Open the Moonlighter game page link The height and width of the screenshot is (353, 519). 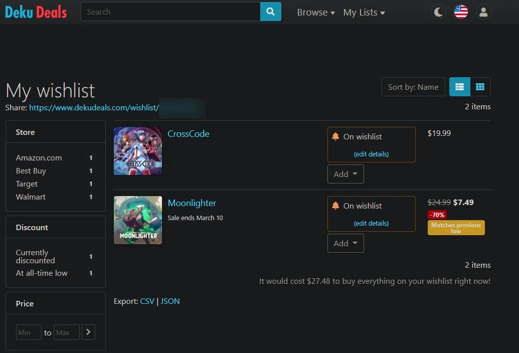click(x=192, y=203)
